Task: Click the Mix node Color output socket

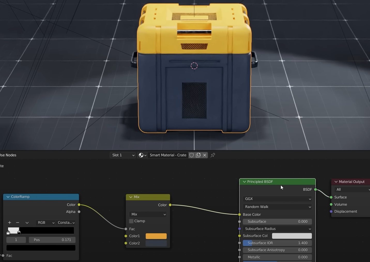Action: pos(170,205)
